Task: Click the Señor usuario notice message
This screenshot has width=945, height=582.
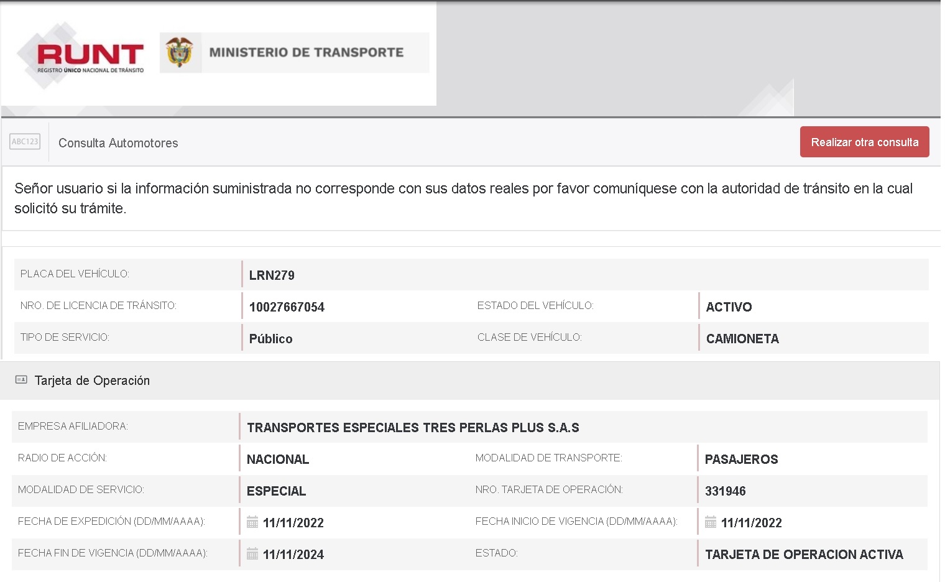Action: 463,198
